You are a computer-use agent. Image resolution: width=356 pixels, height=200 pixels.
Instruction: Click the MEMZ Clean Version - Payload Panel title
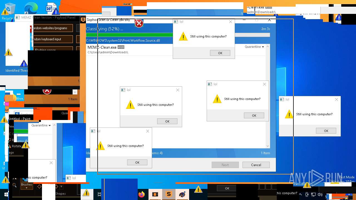click(48, 17)
